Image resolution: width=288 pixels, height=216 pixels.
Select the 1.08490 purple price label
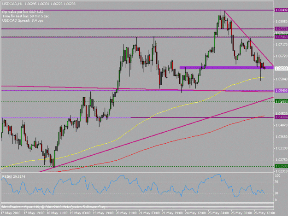[x=281, y=10]
